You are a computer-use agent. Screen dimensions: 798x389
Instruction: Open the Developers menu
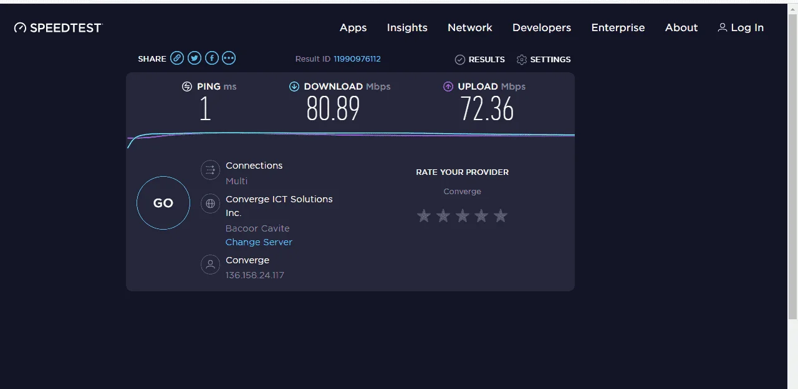coord(542,28)
